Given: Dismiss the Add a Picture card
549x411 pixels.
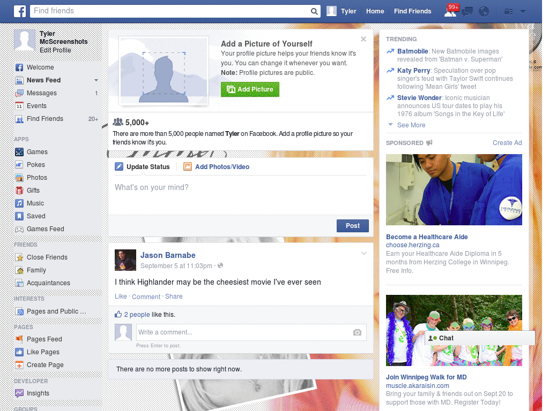Looking at the screenshot, I should click(363, 39).
